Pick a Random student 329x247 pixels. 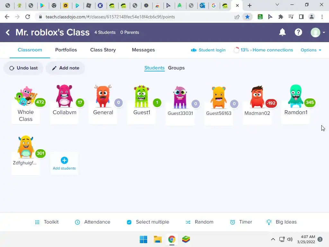(x=200, y=222)
